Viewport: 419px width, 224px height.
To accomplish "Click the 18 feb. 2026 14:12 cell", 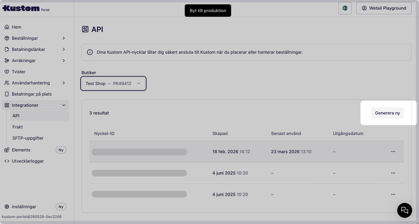I will [231, 152].
